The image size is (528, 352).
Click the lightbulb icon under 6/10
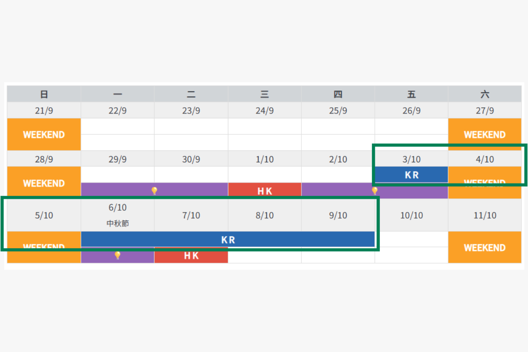pyautogui.click(x=117, y=256)
